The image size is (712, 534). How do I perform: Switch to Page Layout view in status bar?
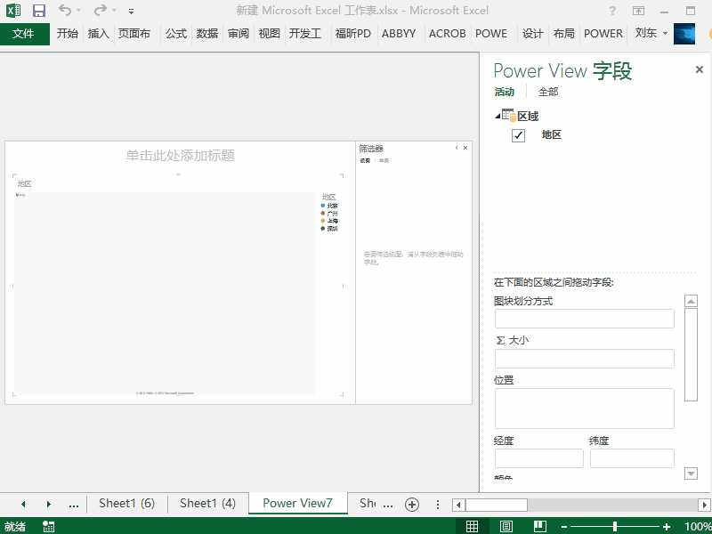506,526
